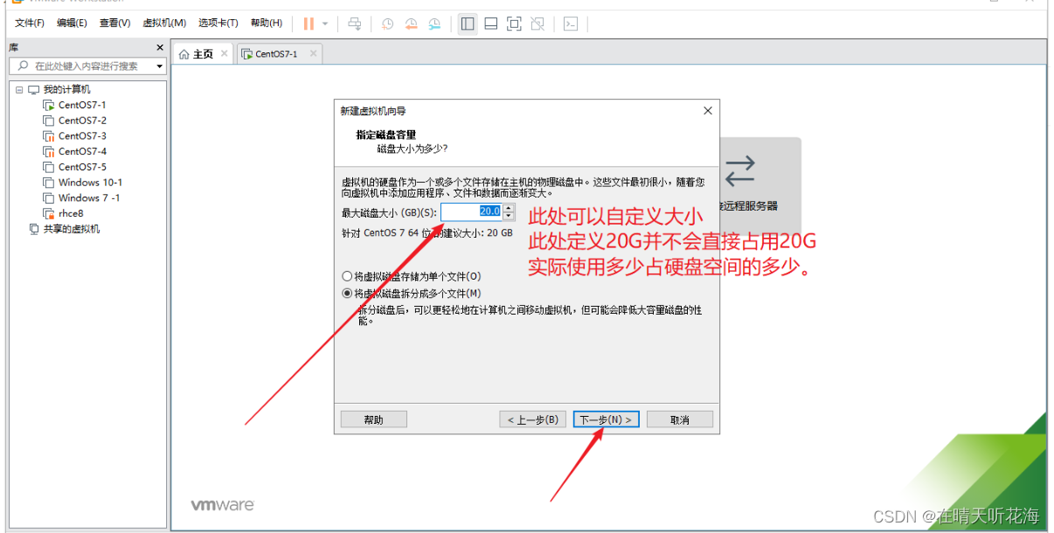Click the suspended VM icon beside CentOS7-4
The width and height of the screenshot is (1054, 533).
(49, 151)
